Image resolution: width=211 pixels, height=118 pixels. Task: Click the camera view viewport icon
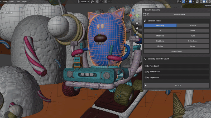(x=137, y=33)
